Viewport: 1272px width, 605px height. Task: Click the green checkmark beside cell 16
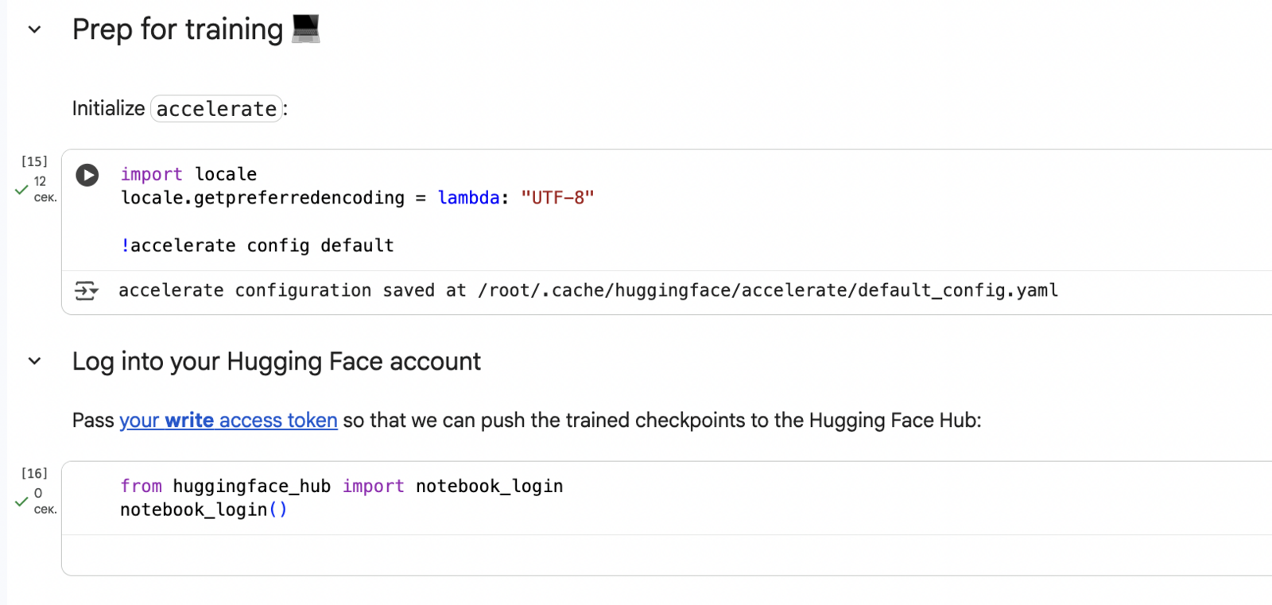point(21,502)
